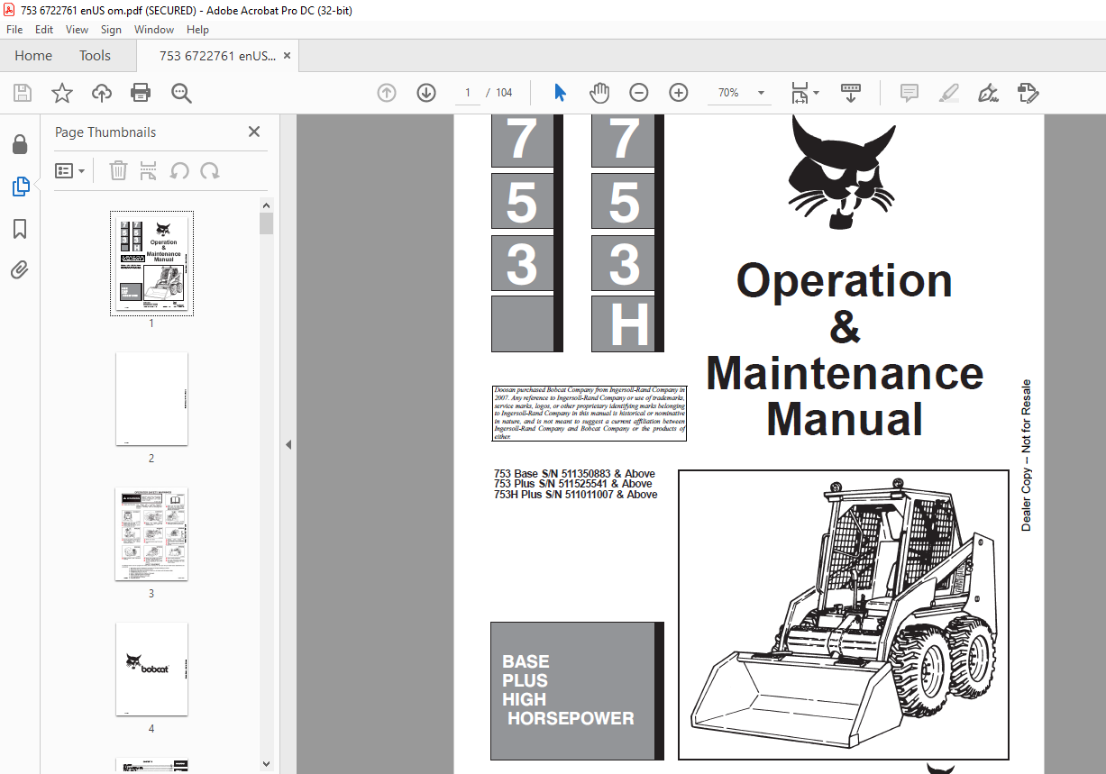
Task: Switch to the Home tab
Action: click(33, 56)
